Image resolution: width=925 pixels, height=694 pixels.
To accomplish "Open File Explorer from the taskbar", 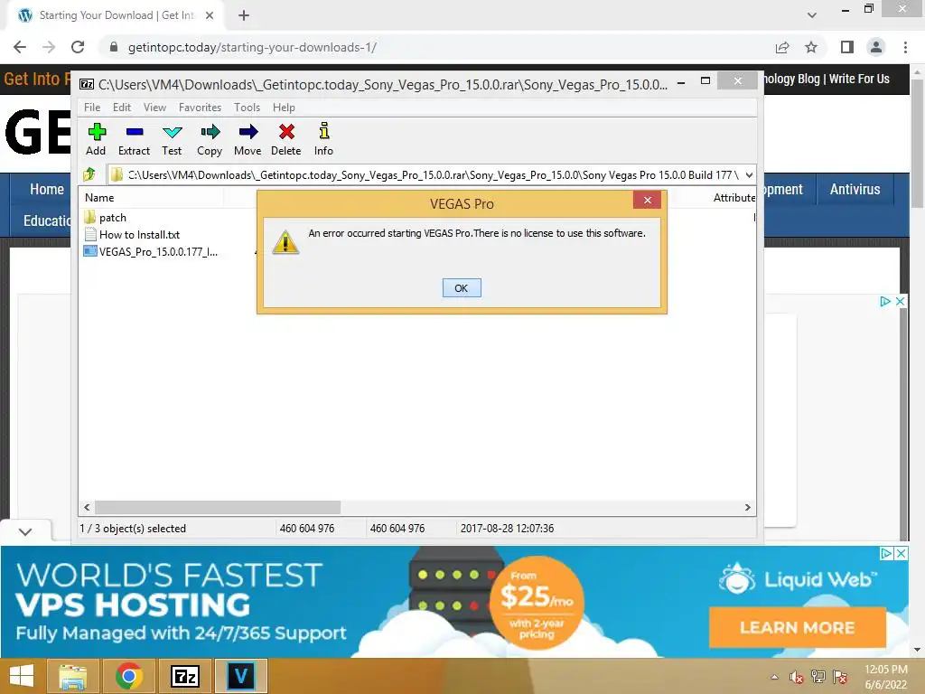I will click(x=72, y=676).
